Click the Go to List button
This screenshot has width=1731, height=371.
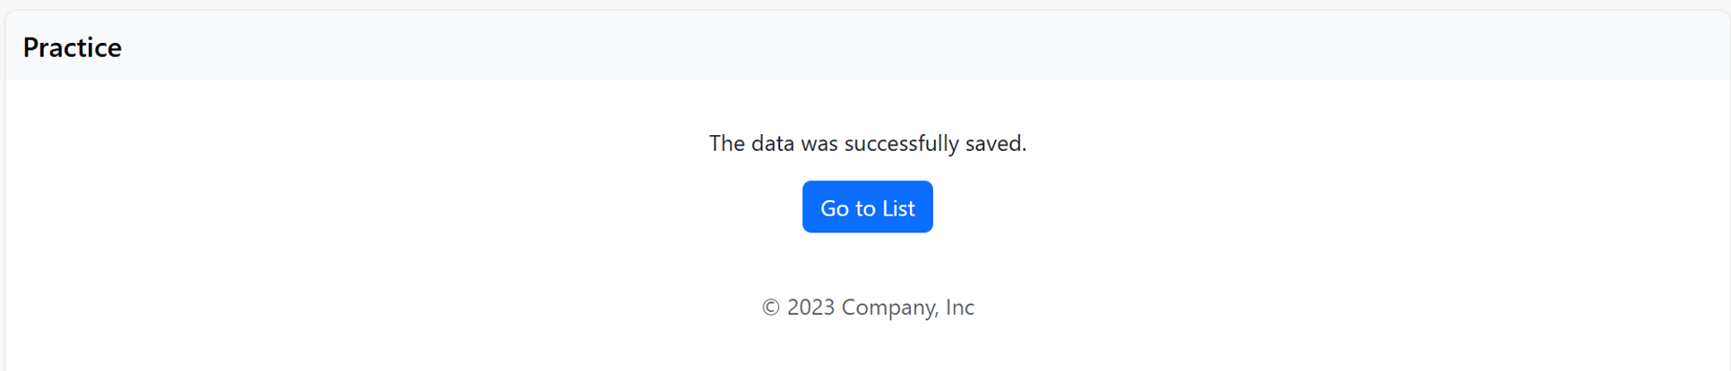click(867, 207)
